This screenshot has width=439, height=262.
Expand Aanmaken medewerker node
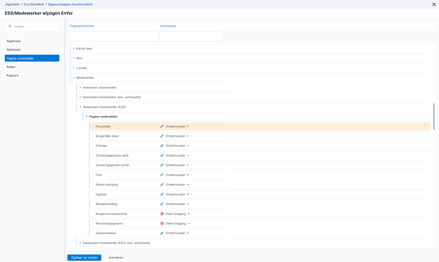coord(80,87)
